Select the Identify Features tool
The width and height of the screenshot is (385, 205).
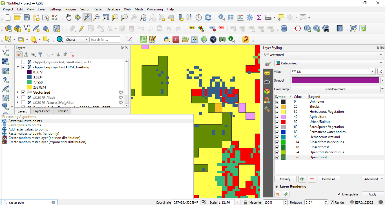click(222, 17)
